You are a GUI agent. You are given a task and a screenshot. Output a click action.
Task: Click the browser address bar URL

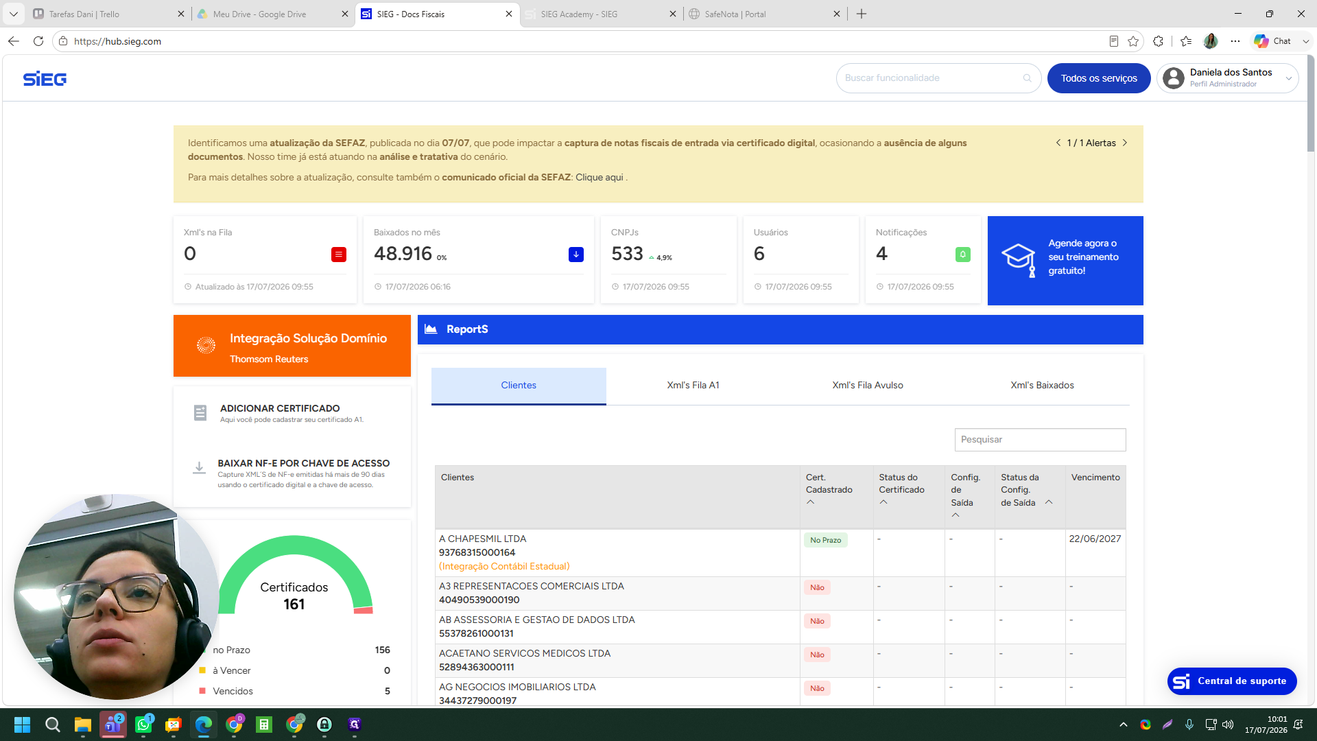point(117,41)
